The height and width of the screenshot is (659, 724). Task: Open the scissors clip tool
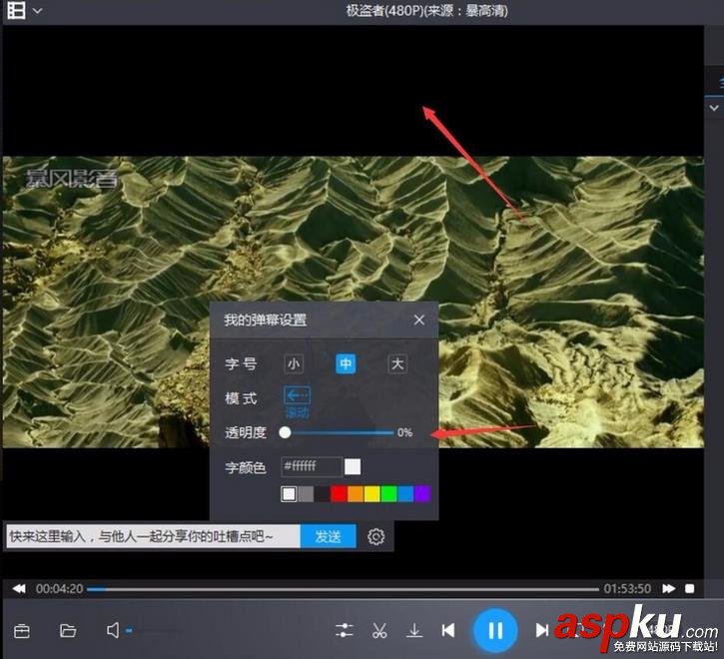pyautogui.click(x=379, y=630)
